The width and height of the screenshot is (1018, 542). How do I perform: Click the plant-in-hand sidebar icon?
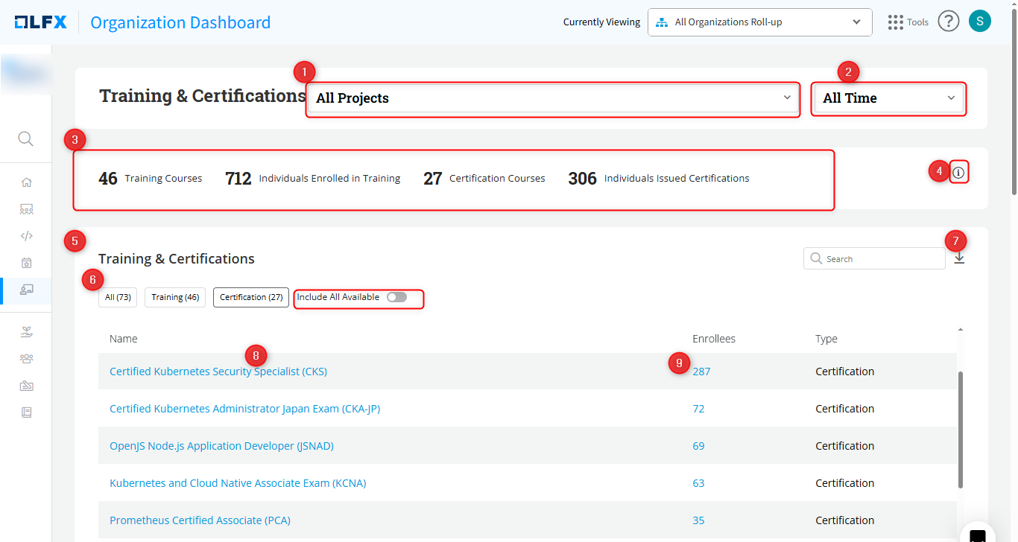[27, 332]
